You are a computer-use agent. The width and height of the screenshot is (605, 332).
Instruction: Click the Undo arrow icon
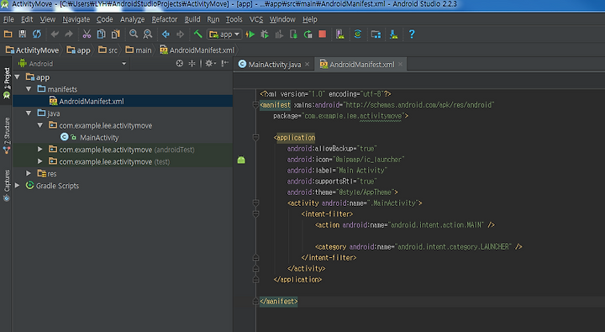coord(55,34)
